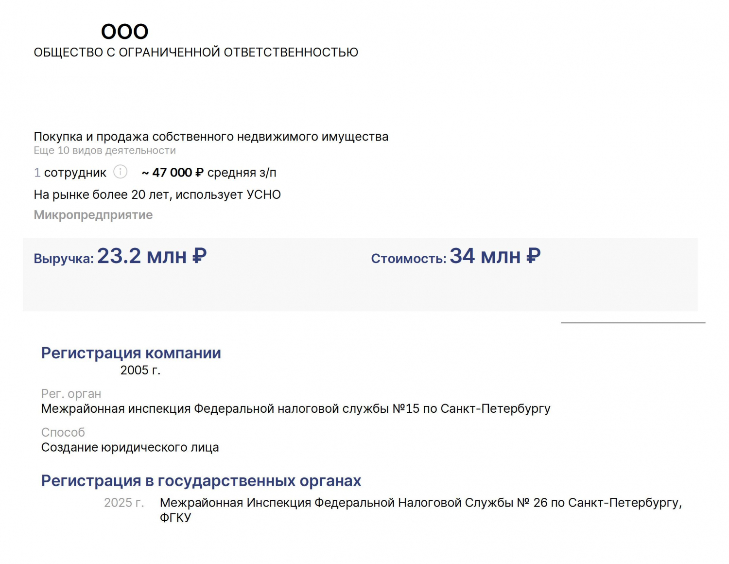Click the 'Создание юридического лица' text
The height and width of the screenshot is (564, 729).
click(x=130, y=448)
